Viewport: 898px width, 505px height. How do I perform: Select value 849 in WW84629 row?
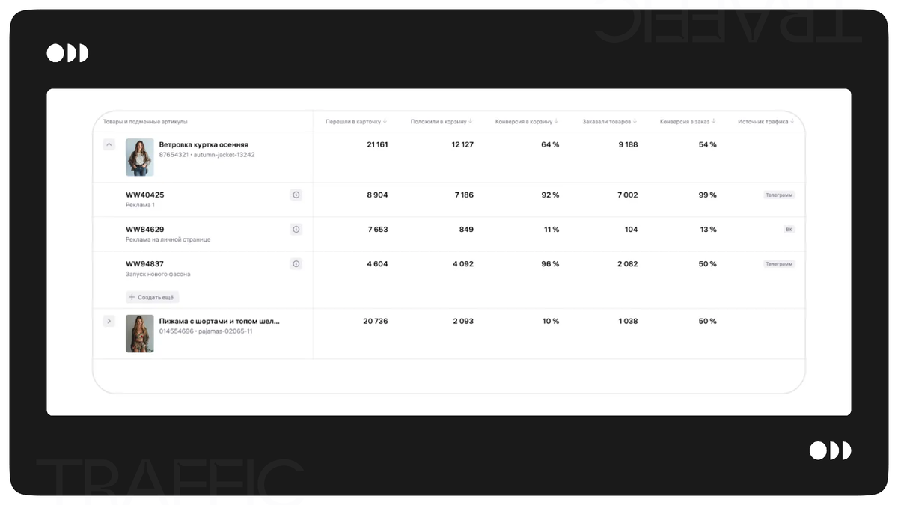466,229
